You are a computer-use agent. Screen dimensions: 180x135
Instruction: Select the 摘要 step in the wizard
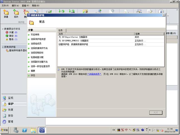(x=33, y=71)
